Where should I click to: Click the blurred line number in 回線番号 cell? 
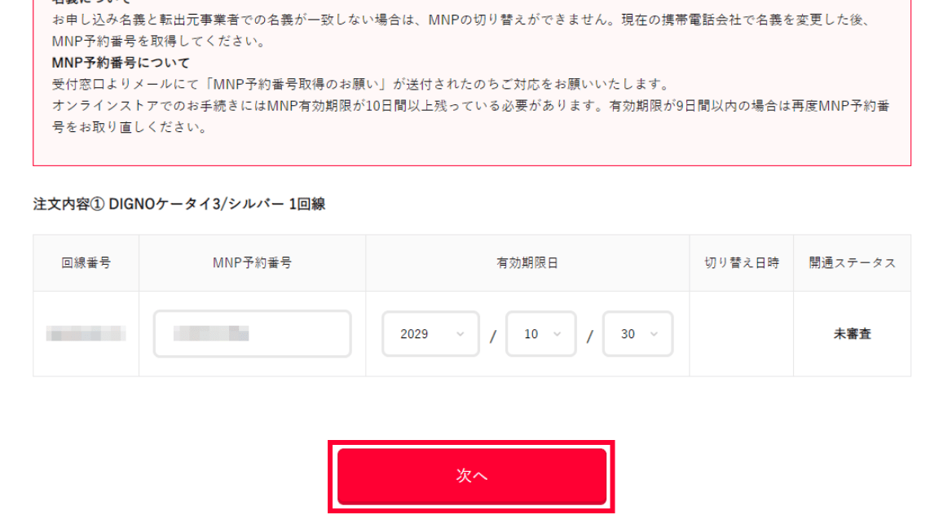click(x=86, y=333)
